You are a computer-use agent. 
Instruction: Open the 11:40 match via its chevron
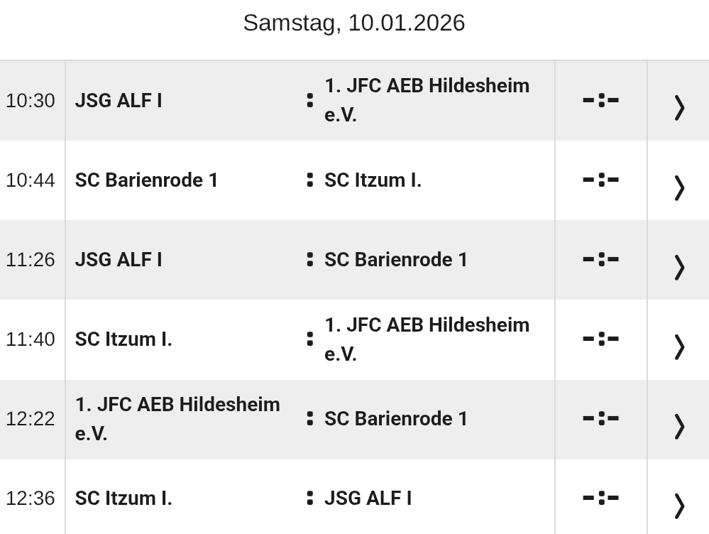pos(678,346)
